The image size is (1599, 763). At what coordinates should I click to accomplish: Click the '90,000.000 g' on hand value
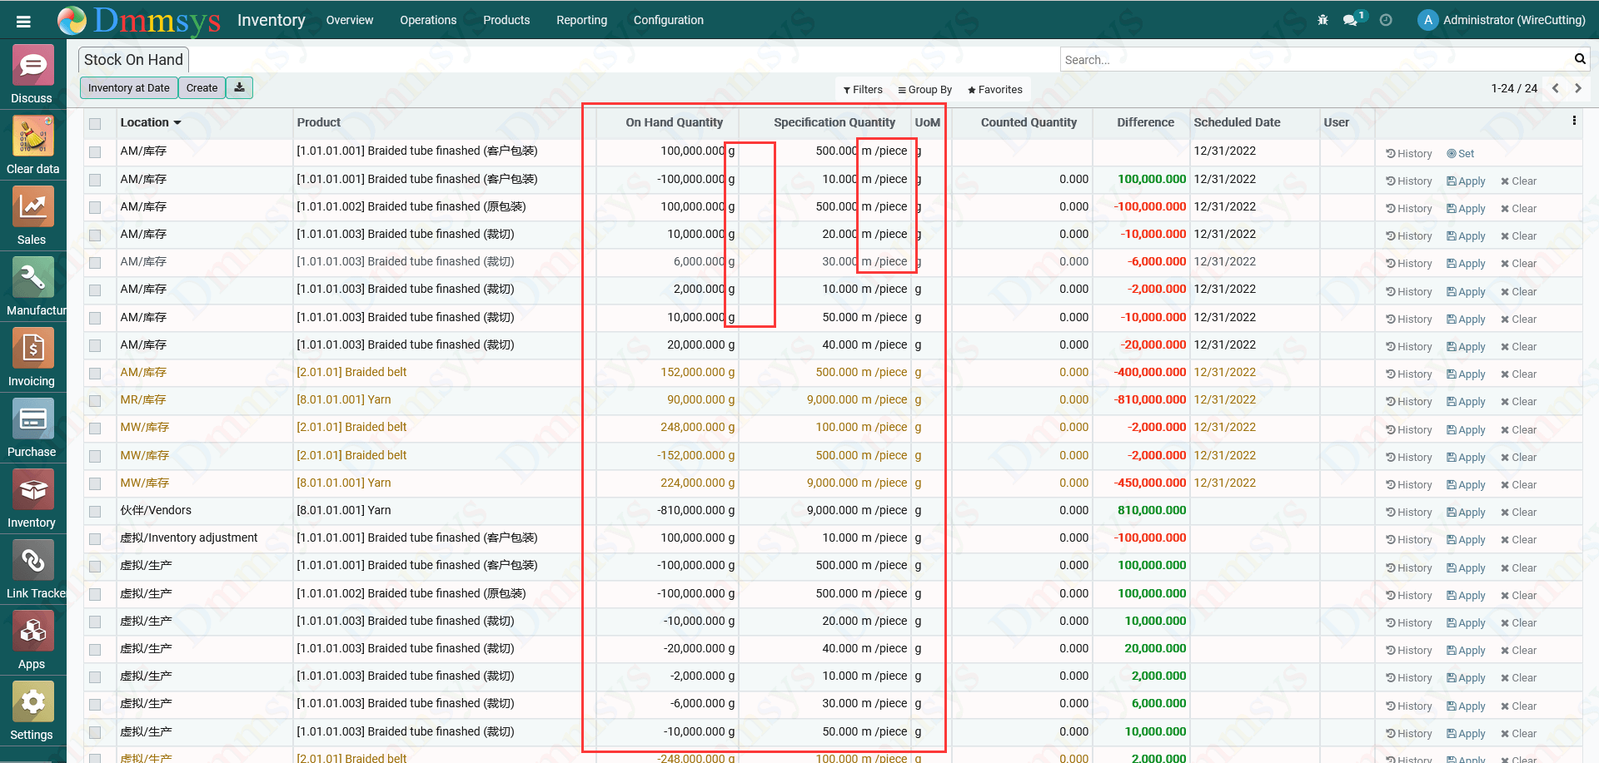(x=700, y=399)
